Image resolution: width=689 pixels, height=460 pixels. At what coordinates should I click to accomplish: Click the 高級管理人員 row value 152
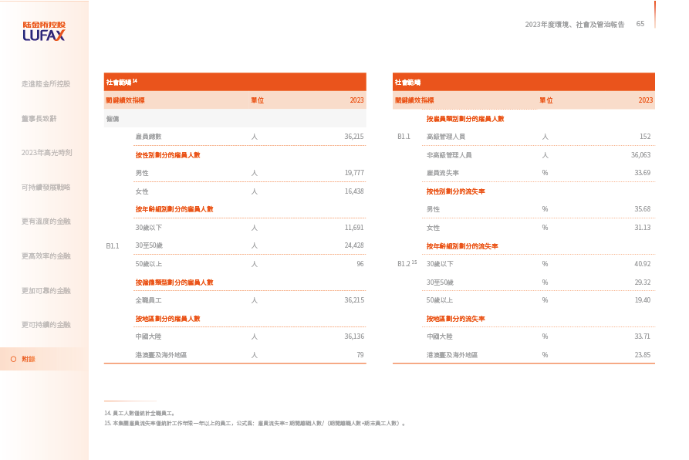644,136
